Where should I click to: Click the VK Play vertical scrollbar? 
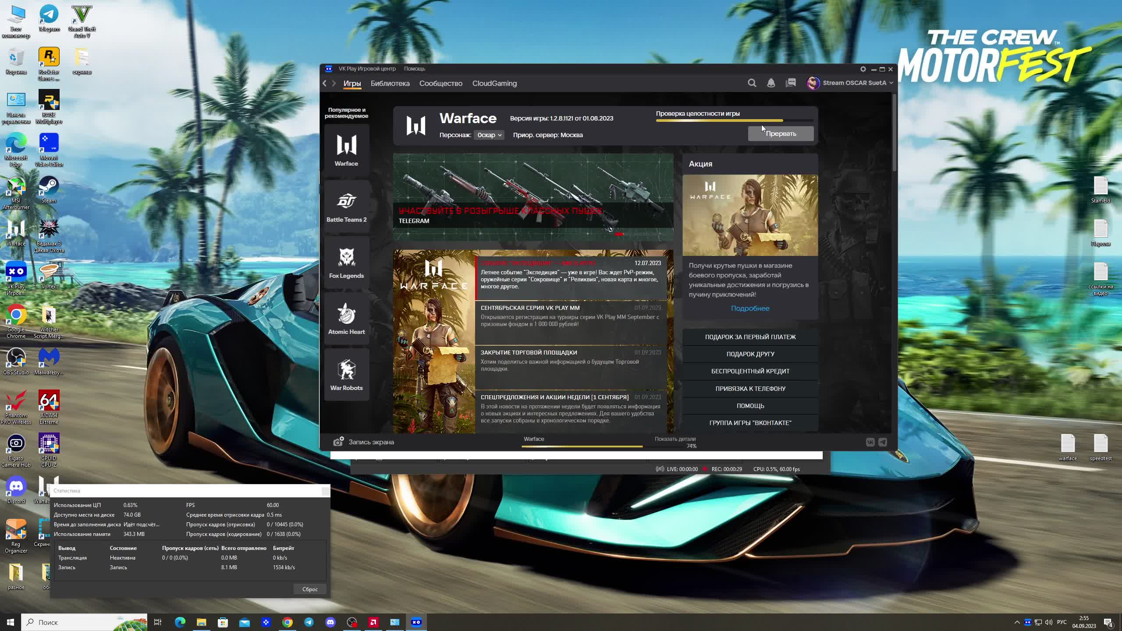coord(894,132)
